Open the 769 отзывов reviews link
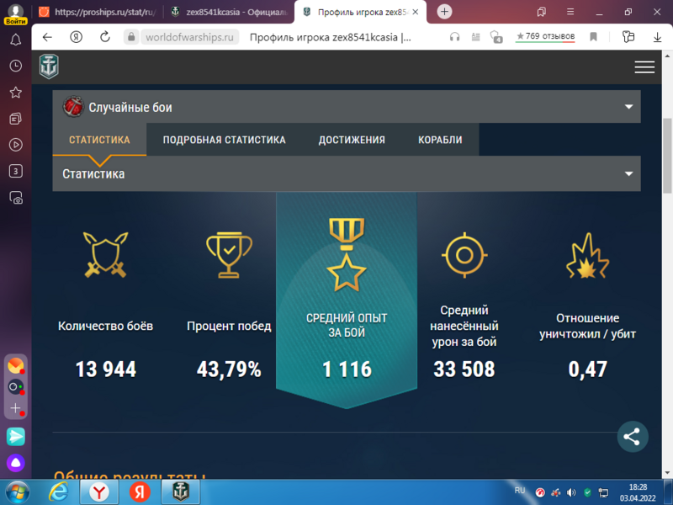Viewport: 673px width, 505px height. (545, 36)
